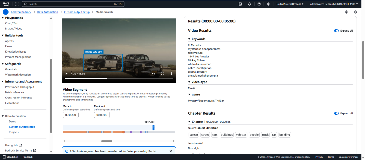Open the AWS services grid menu

coord(17,4)
